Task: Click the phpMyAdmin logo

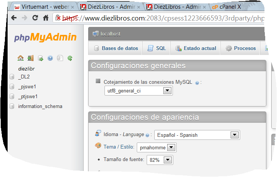Action: click(x=45, y=38)
